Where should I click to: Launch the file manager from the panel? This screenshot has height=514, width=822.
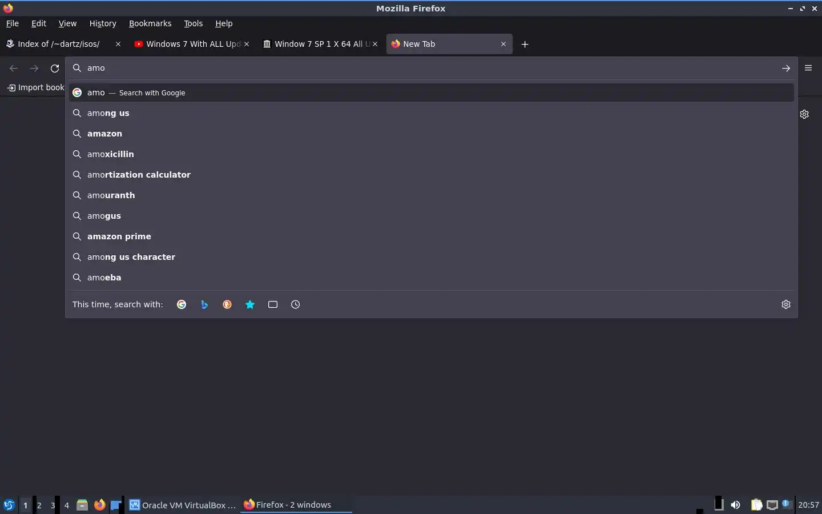coord(82,505)
